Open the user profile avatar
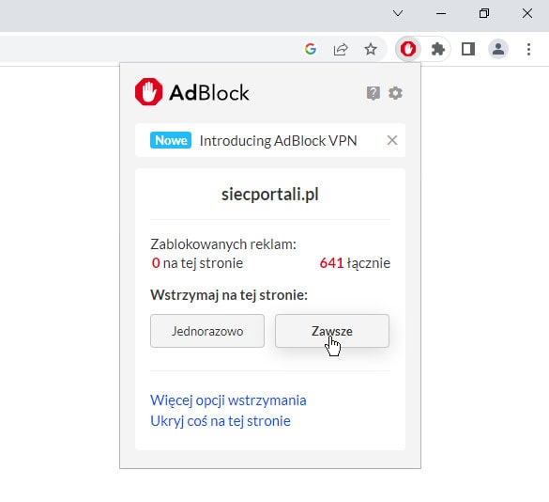 tap(498, 49)
